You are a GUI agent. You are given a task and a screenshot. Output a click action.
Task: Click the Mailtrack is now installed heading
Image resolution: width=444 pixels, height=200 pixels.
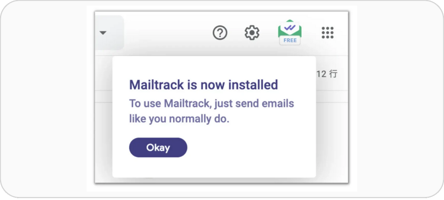coord(203,85)
